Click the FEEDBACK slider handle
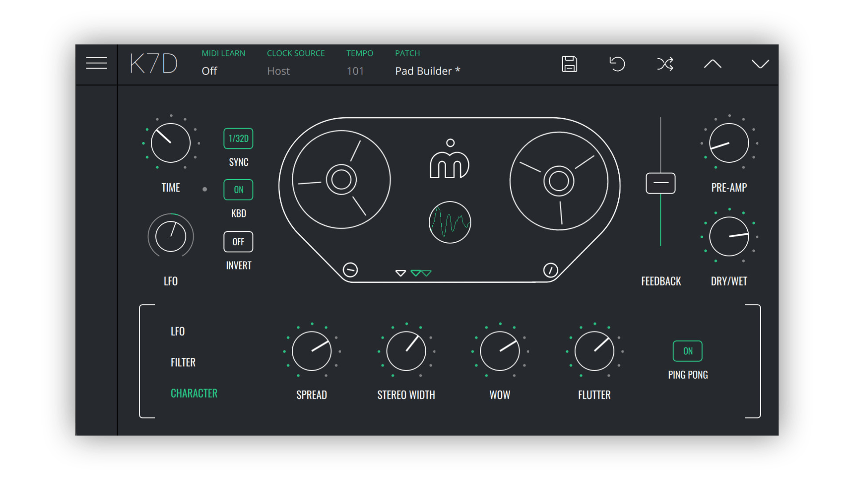Screen dimensions: 854x480 pos(661,183)
